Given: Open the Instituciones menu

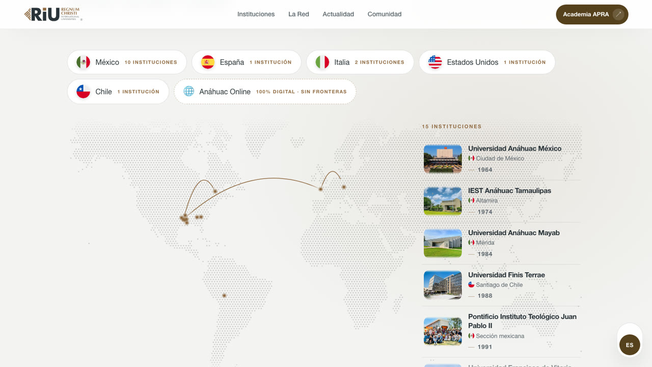Looking at the screenshot, I should [256, 14].
